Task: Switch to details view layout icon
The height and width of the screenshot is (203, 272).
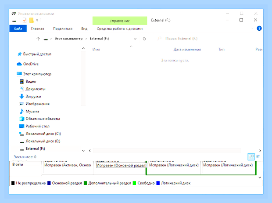Action: (x=251, y=157)
